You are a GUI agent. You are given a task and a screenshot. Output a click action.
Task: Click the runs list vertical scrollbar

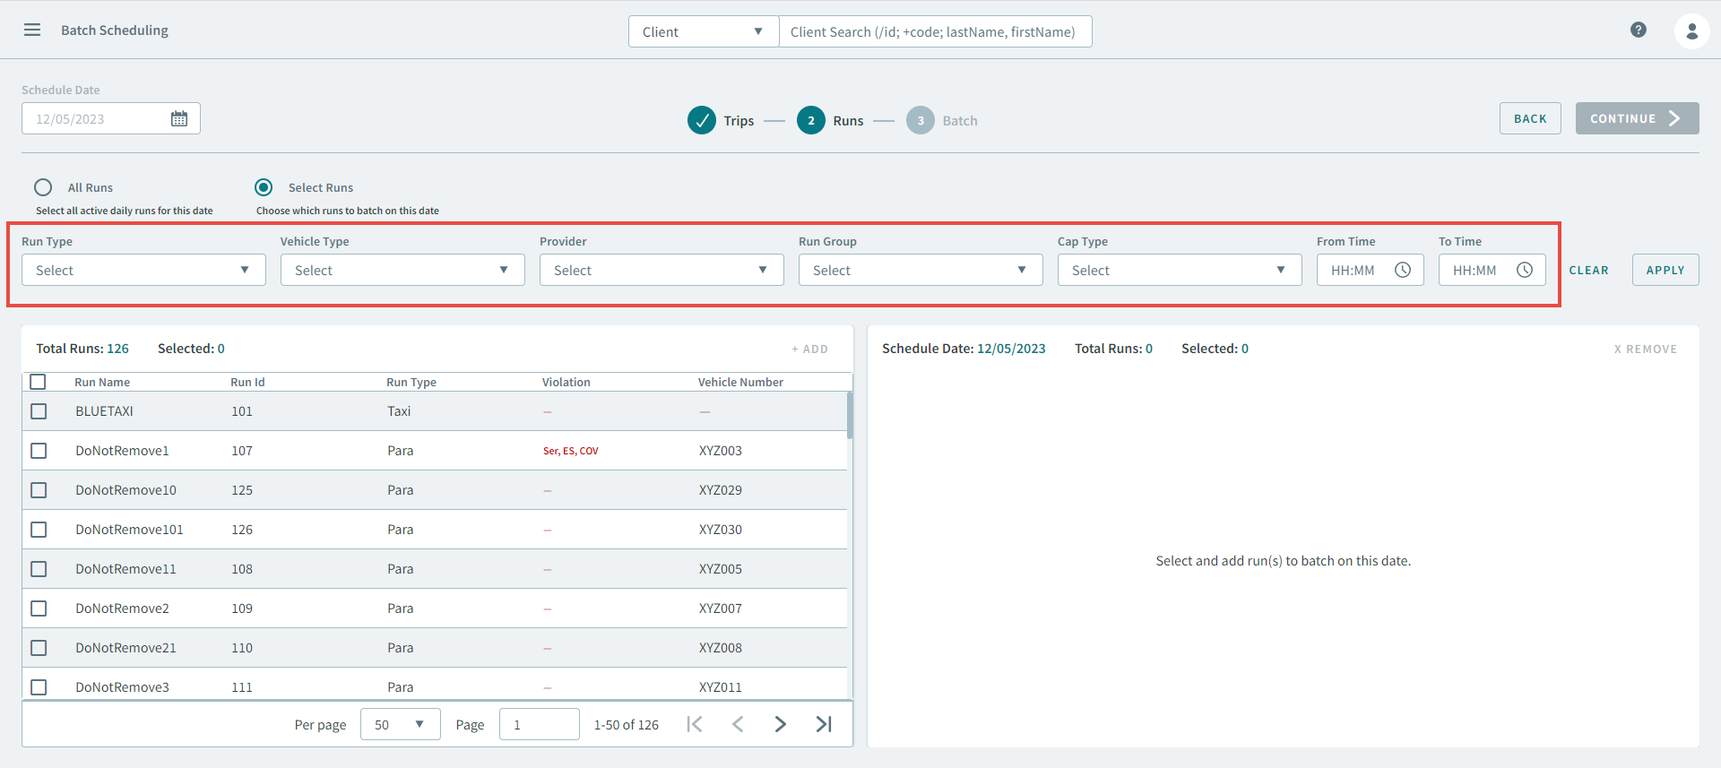point(850,415)
